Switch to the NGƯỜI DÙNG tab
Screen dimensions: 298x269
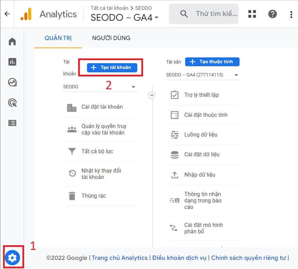click(111, 38)
